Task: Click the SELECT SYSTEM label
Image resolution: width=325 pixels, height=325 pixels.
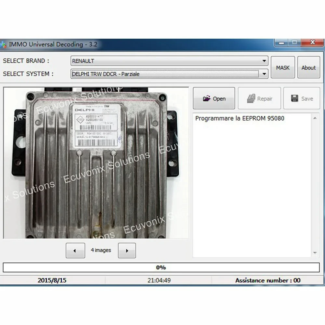Action: coord(28,74)
